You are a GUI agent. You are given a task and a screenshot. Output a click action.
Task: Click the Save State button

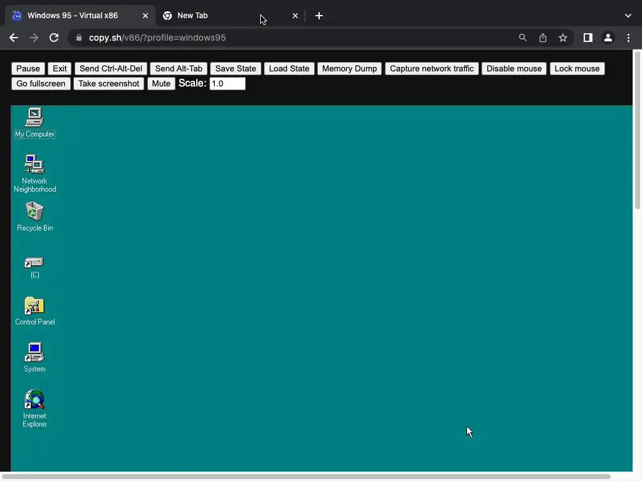coord(236,69)
